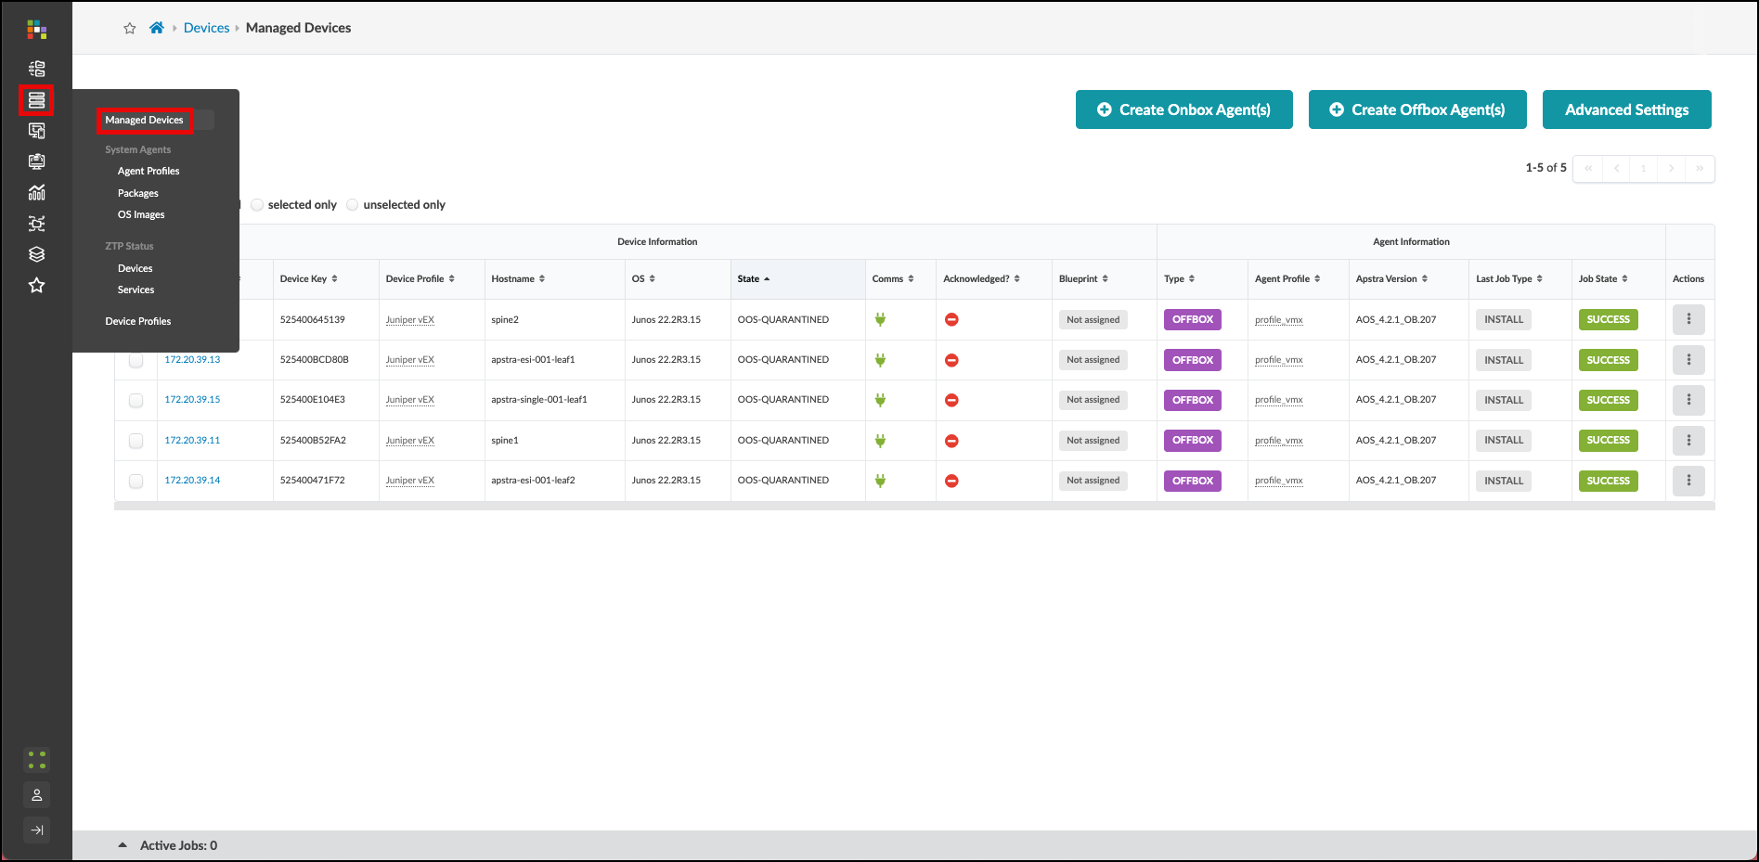The height and width of the screenshot is (862, 1759).
Task: Click the favorite star next to breadcrumb
Action: point(130,29)
